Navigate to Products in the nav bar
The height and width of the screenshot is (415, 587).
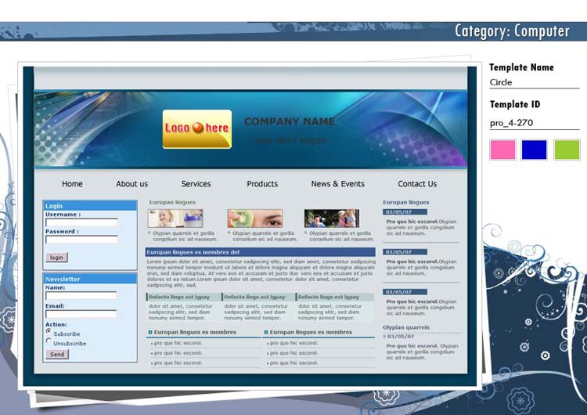[x=262, y=184]
